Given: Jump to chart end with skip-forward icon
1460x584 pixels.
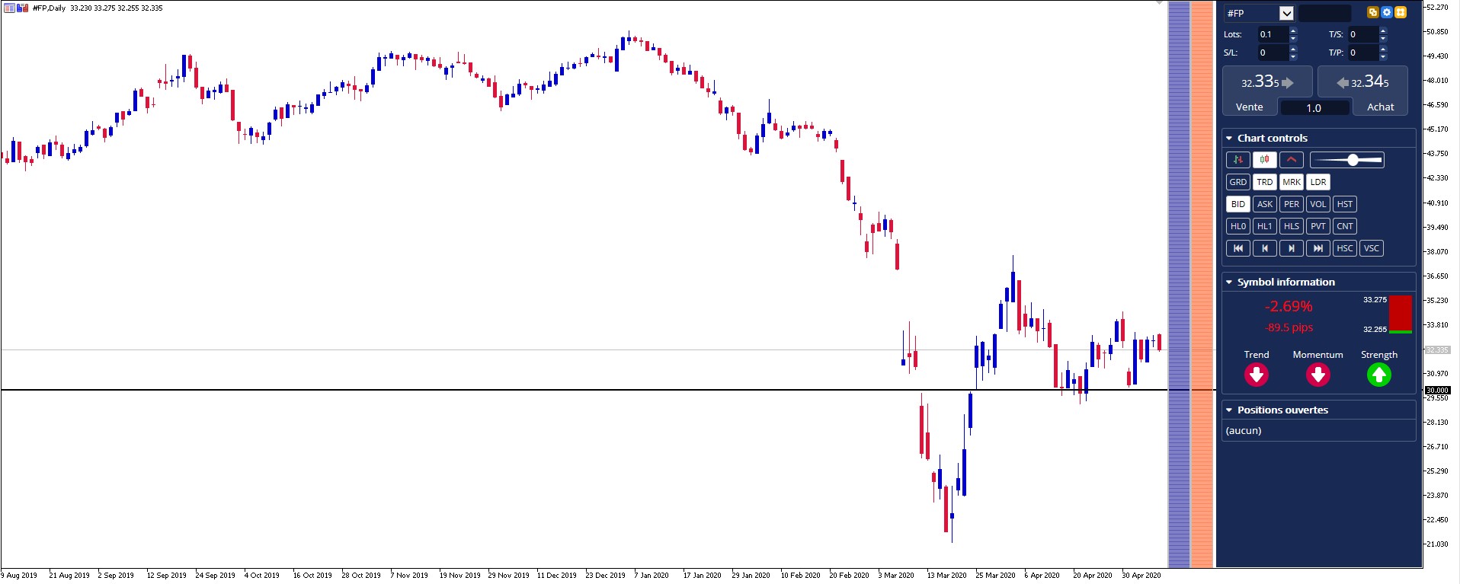Looking at the screenshot, I should pos(1318,248).
